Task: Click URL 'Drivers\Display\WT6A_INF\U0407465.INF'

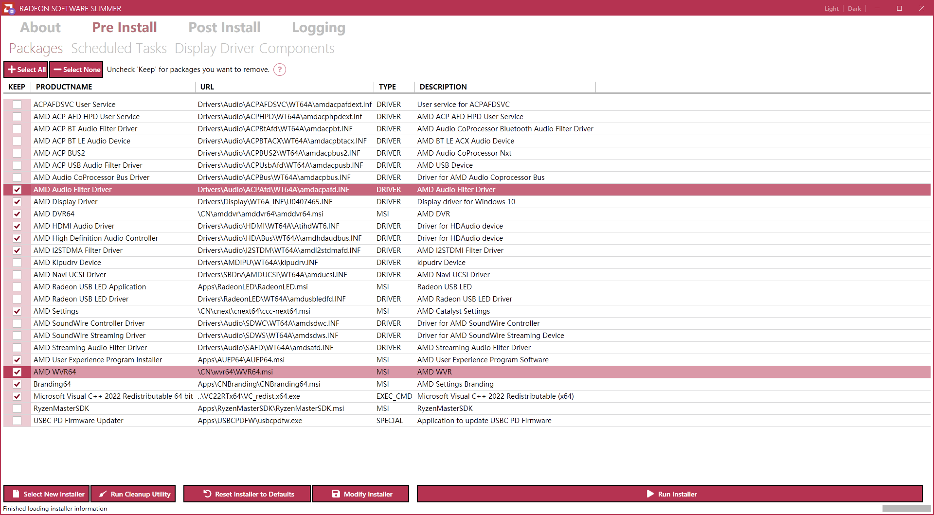Action: tap(265, 202)
